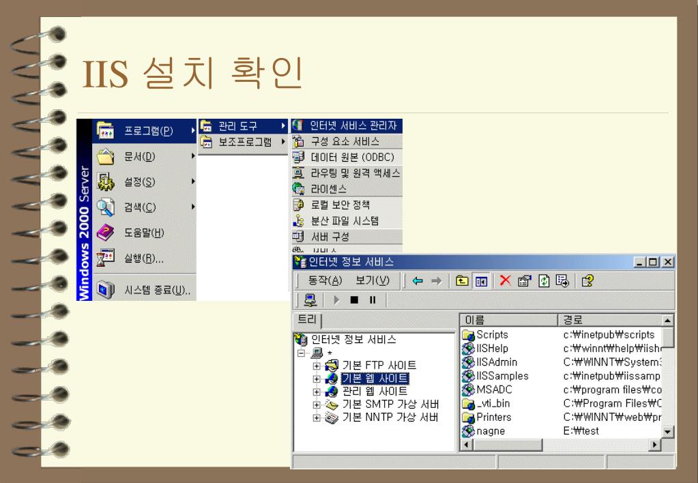The width and height of the screenshot is (698, 483).
Task: Click the forward arrow in IIS toolbar
Action: (437, 281)
